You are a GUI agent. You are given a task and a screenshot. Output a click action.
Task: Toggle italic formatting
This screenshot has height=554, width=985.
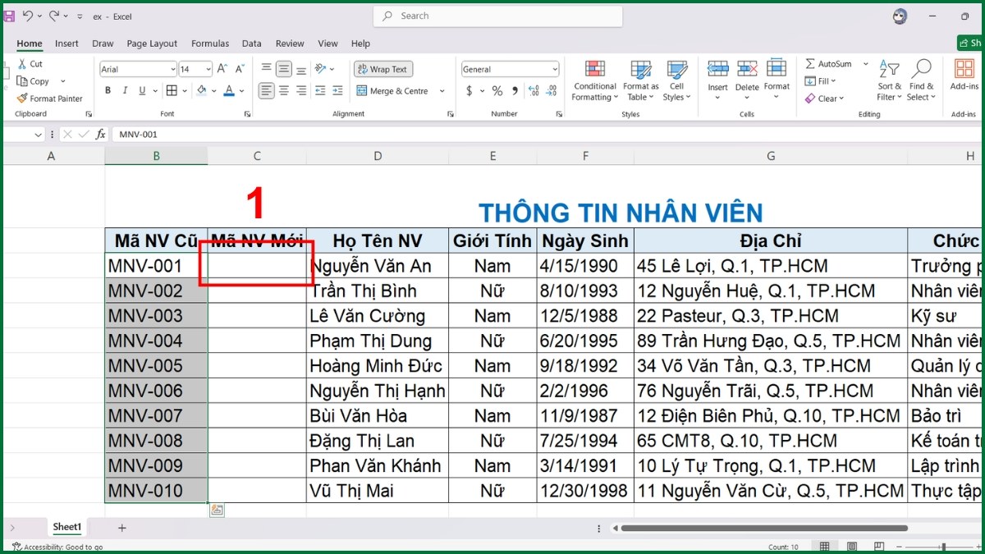pos(124,90)
